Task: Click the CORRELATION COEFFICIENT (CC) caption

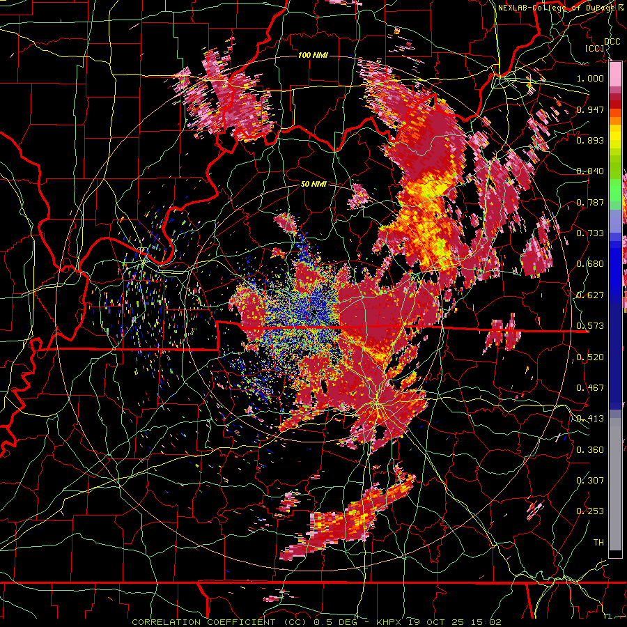Action: click(x=219, y=622)
